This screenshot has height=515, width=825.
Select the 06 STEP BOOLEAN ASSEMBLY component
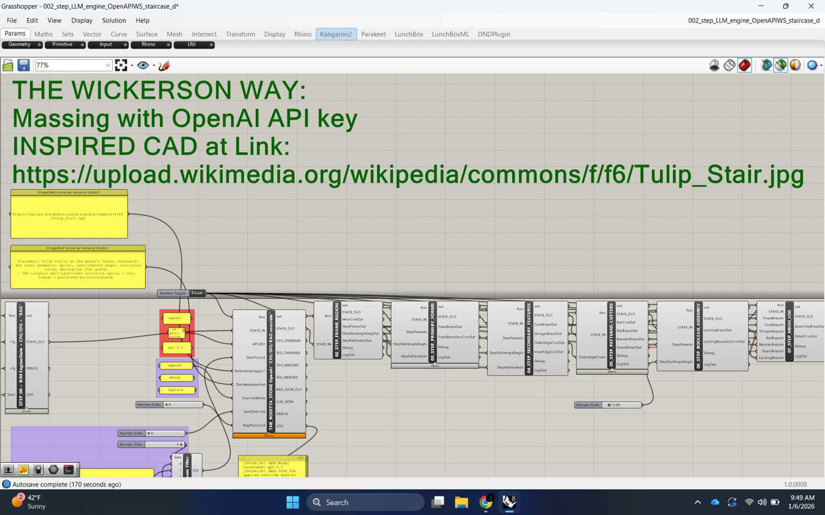click(702, 336)
